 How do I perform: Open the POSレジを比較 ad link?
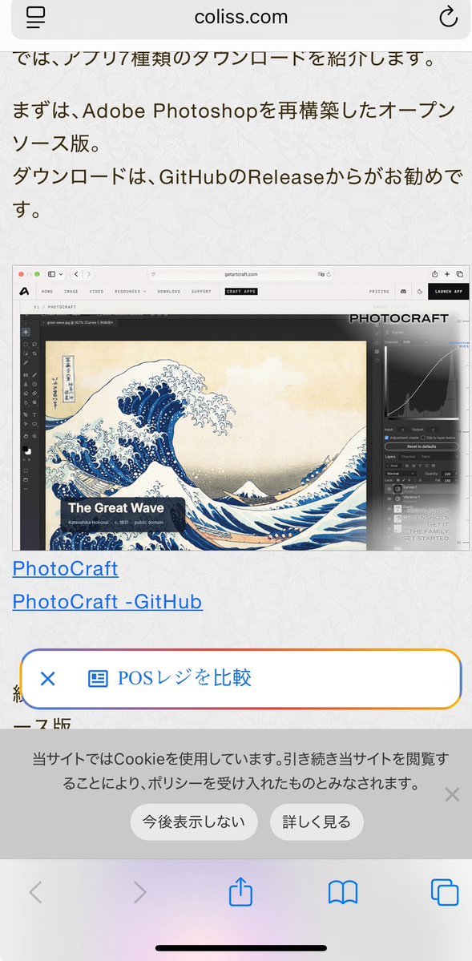point(184,678)
